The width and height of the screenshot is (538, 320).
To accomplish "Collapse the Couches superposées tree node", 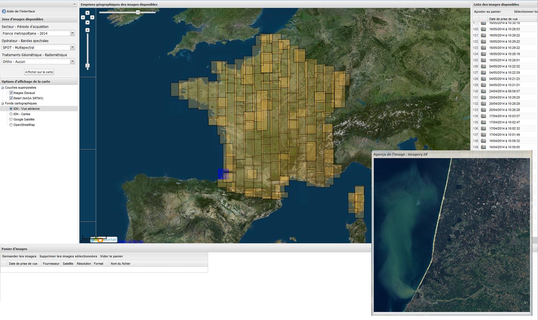I will 2,88.
